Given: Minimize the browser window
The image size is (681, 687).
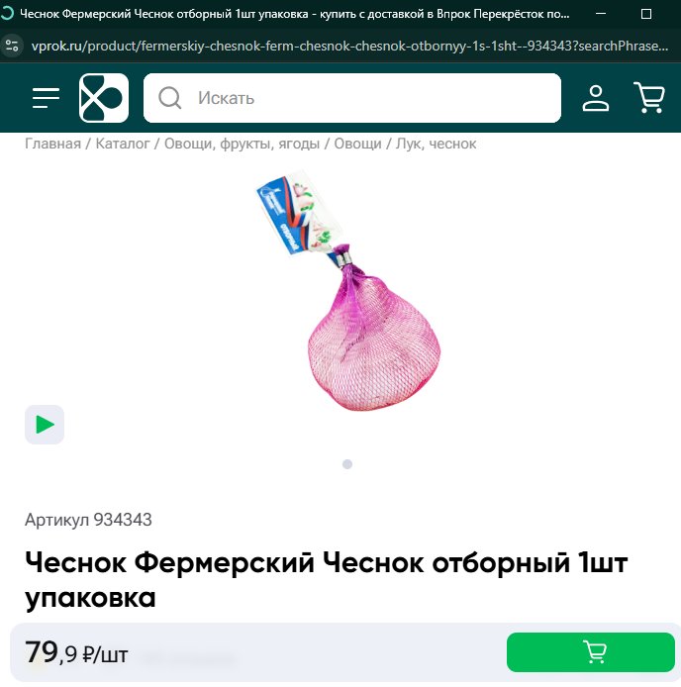Looking at the screenshot, I should tap(601, 14).
